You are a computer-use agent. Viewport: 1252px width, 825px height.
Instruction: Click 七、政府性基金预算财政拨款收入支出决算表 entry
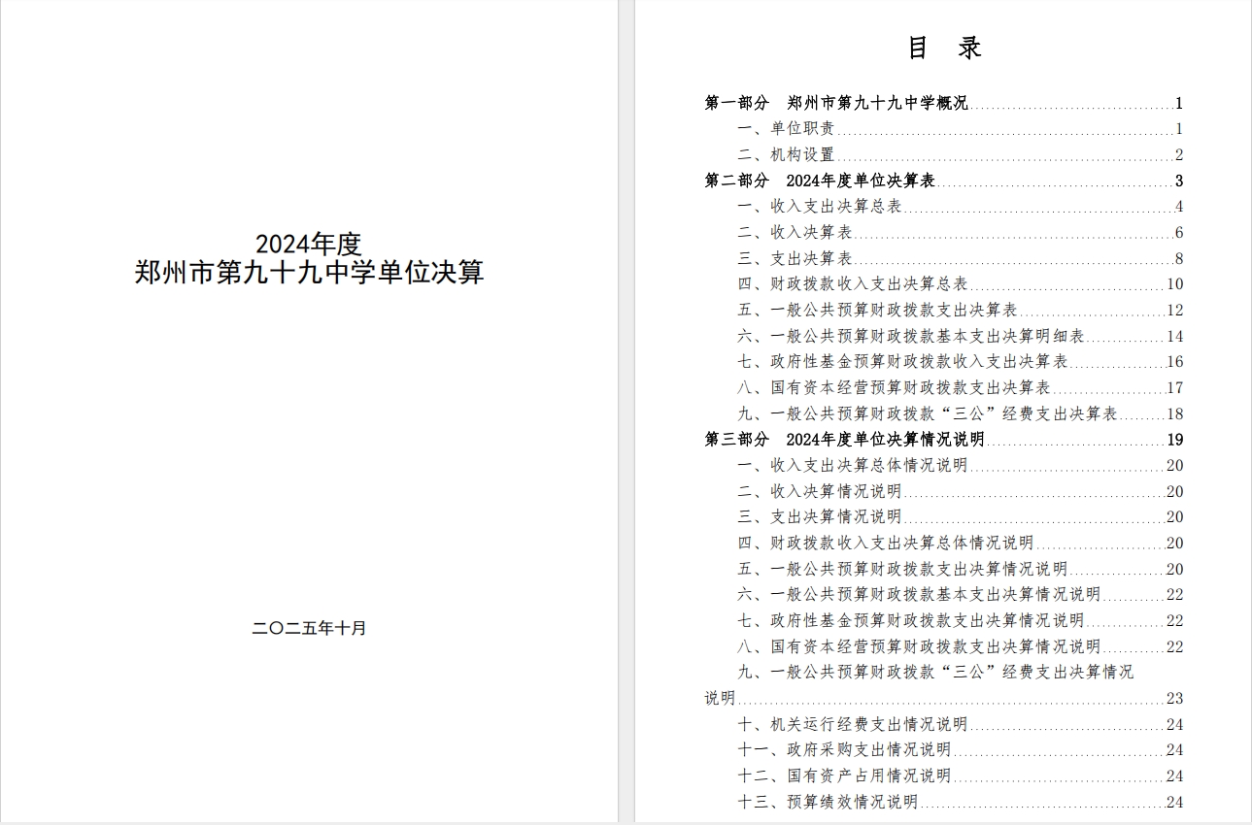[x=902, y=362]
